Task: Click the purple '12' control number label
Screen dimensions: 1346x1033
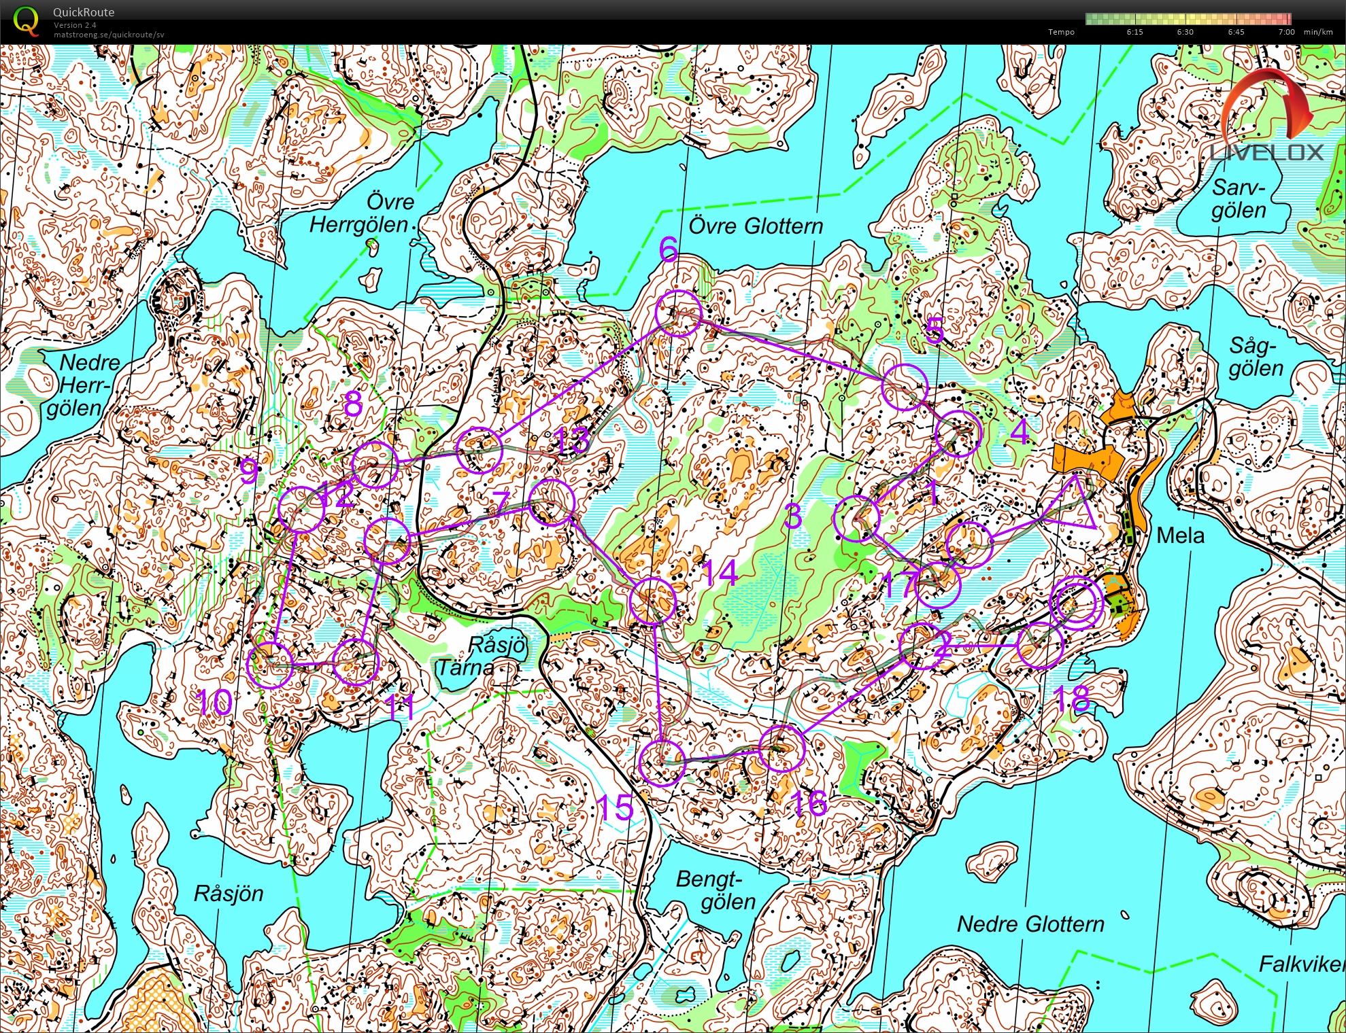Action: point(338,495)
